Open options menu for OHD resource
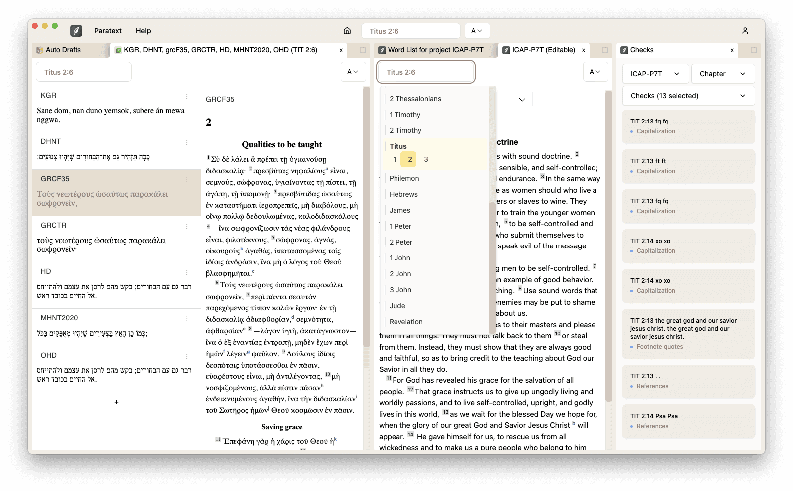Screen dimensions: 793x491 tap(187, 356)
